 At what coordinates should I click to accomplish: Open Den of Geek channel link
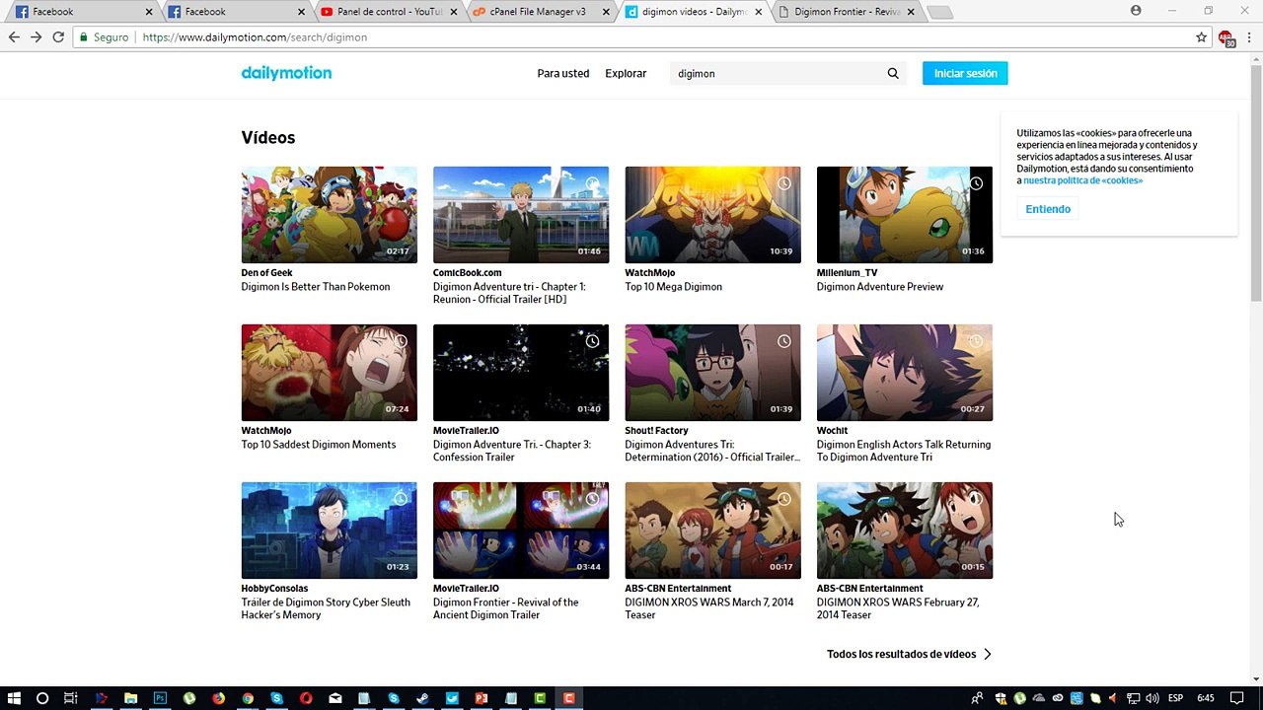(x=266, y=273)
